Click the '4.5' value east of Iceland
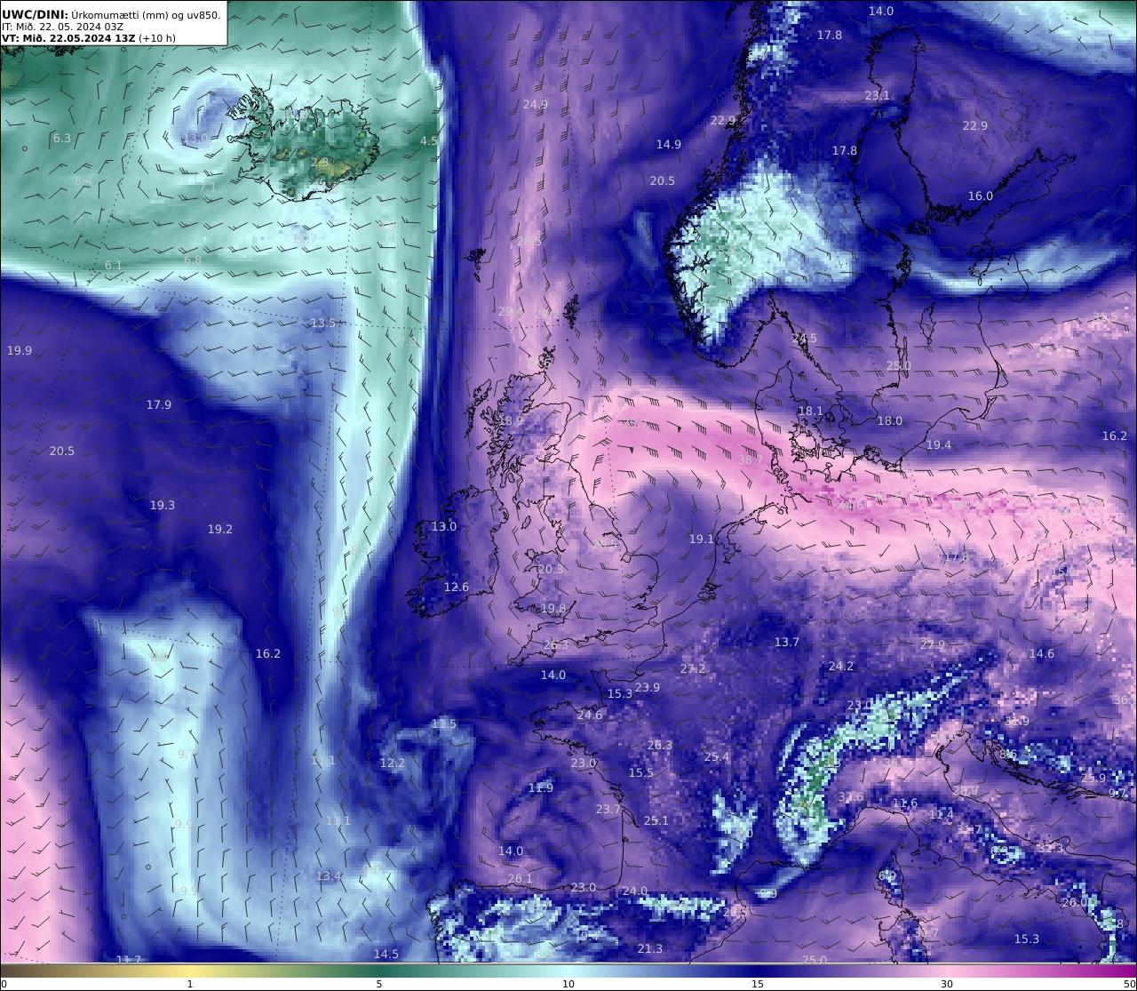The image size is (1137, 991). pos(429,140)
